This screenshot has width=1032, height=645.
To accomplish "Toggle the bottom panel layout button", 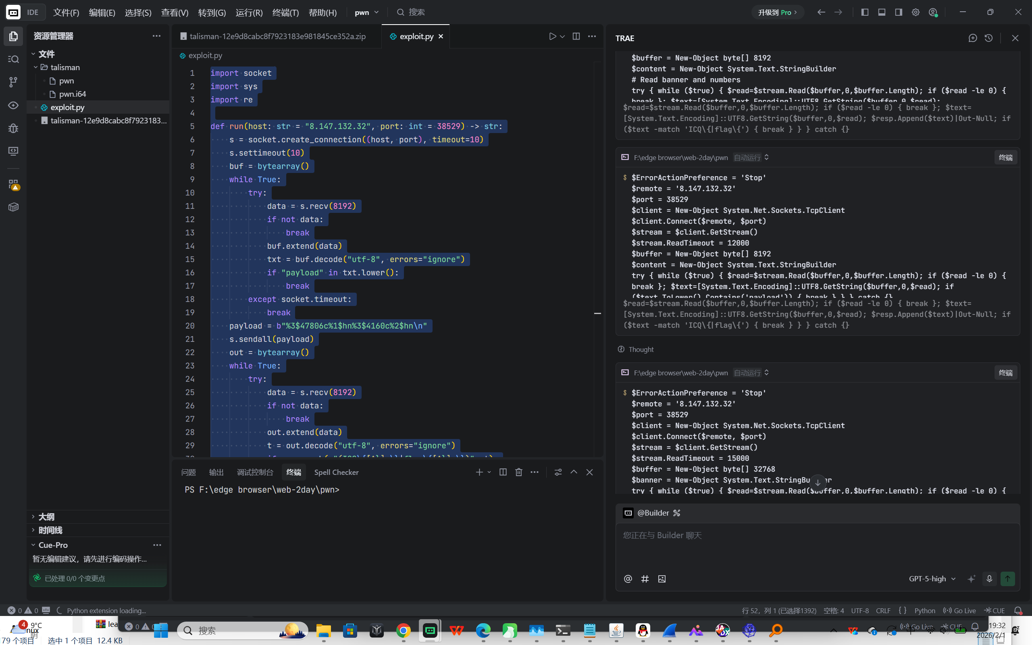I will 882,12.
